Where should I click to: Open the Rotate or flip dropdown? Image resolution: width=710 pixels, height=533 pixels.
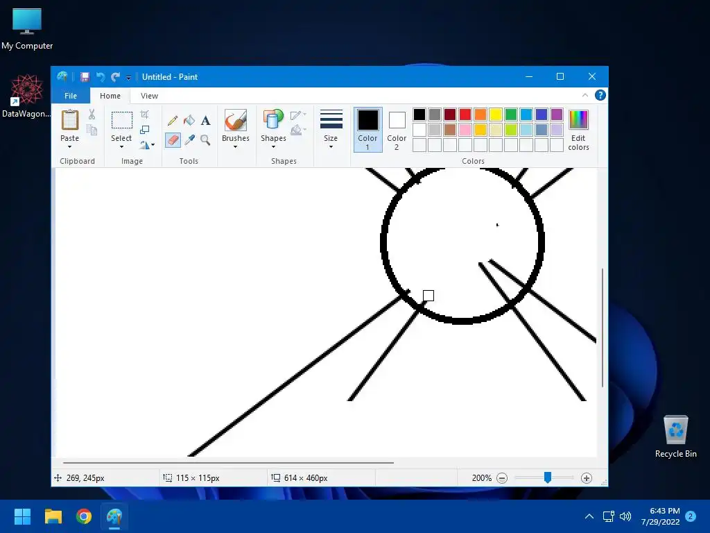[147, 145]
